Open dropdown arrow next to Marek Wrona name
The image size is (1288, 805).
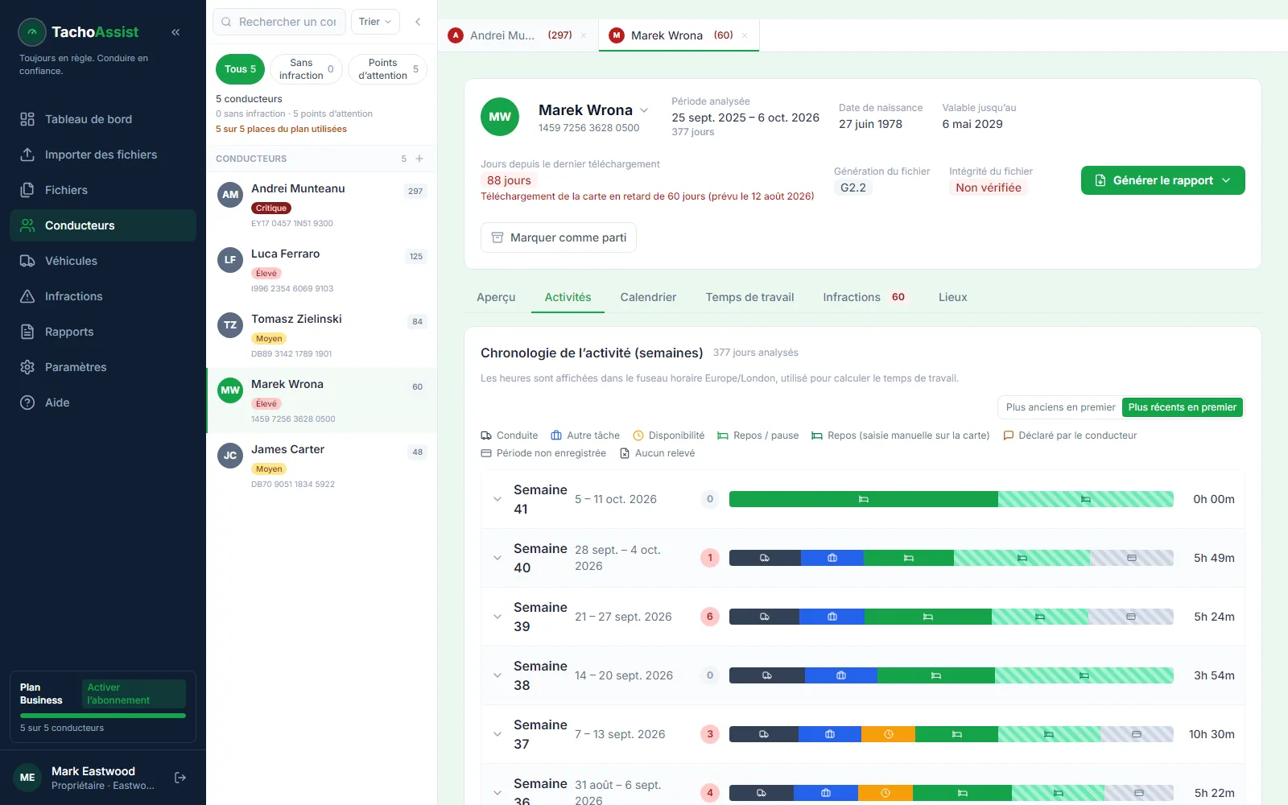pos(644,110)
